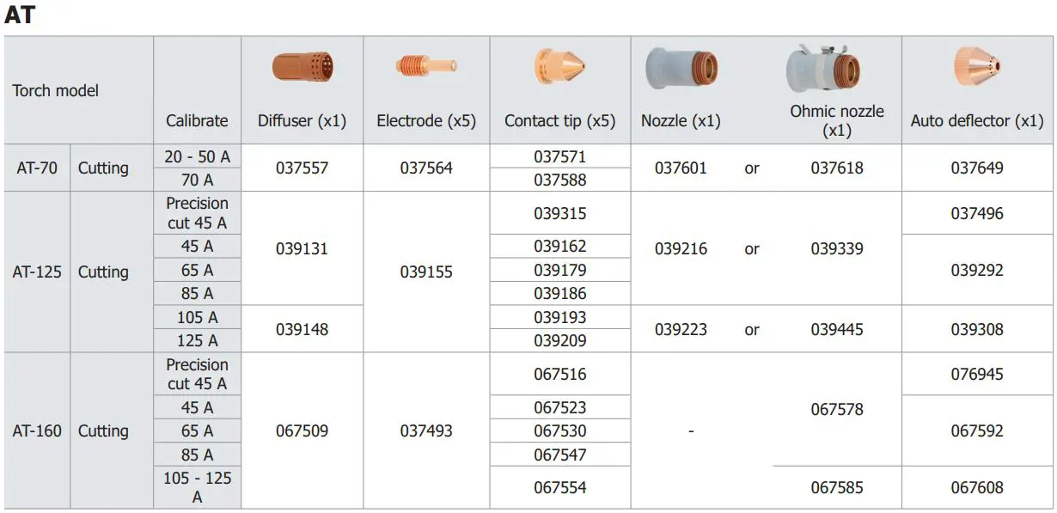This screenshot has height=513, width=1057.
Task: Click nozzle part number 039216
Action: 681,249
